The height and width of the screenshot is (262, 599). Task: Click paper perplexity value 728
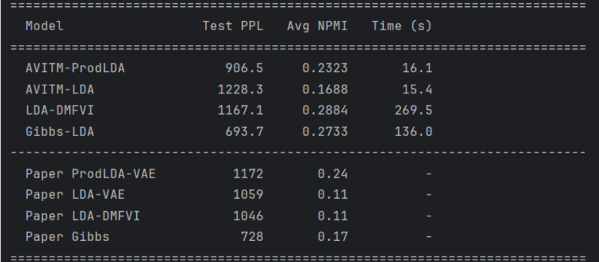(252, 237)
